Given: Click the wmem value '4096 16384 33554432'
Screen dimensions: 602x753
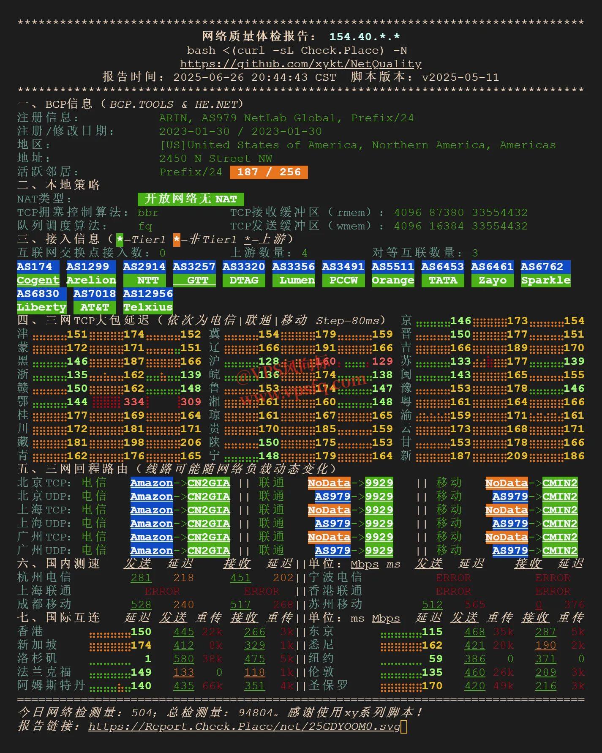Looking at the screenshot, I should tap(460, 226).
